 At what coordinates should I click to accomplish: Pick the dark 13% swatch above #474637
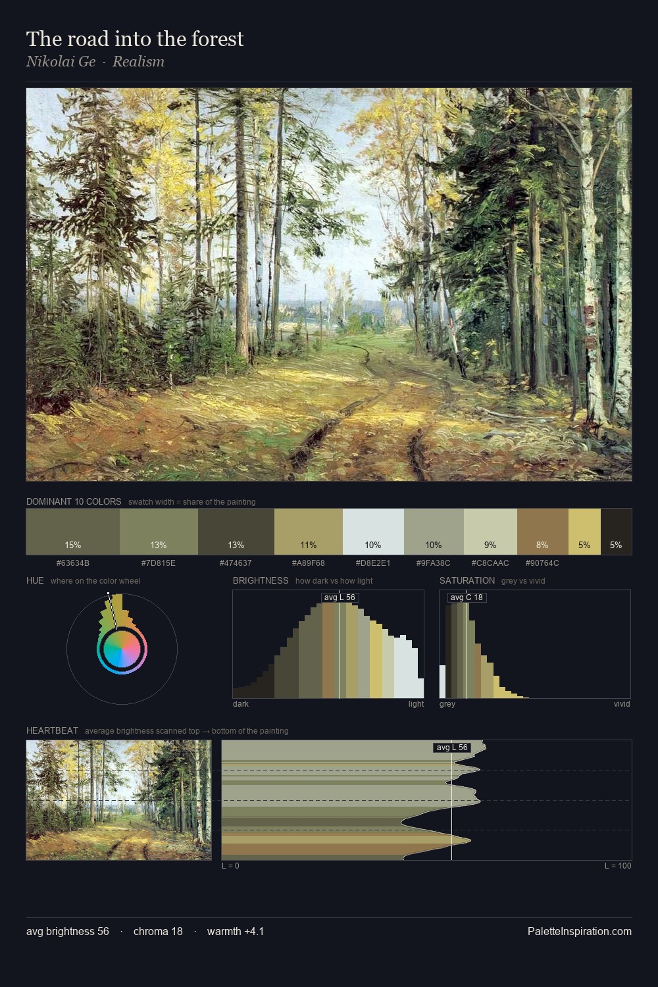pyautogui.click(x=236, y=531)
